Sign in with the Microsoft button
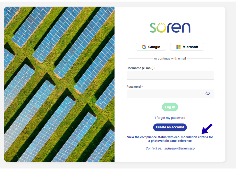Screen dimensions: 236x170 (187, 47)
